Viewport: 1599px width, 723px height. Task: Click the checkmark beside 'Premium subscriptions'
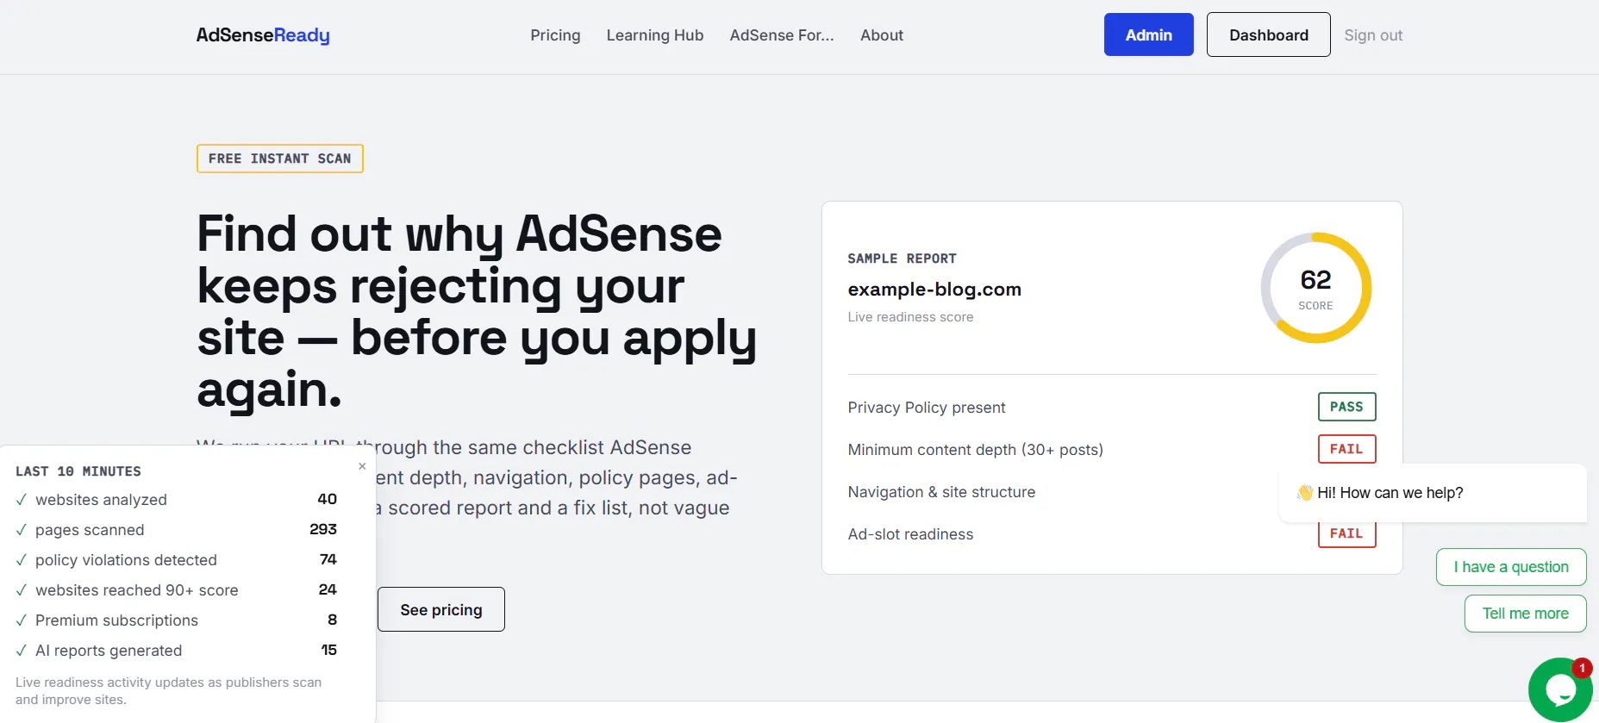(22, 620)
